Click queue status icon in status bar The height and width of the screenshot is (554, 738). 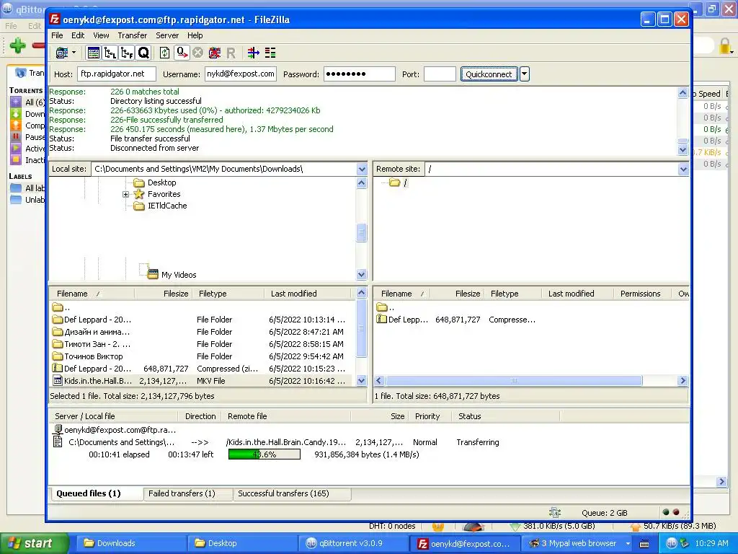[x=556, y=513]
